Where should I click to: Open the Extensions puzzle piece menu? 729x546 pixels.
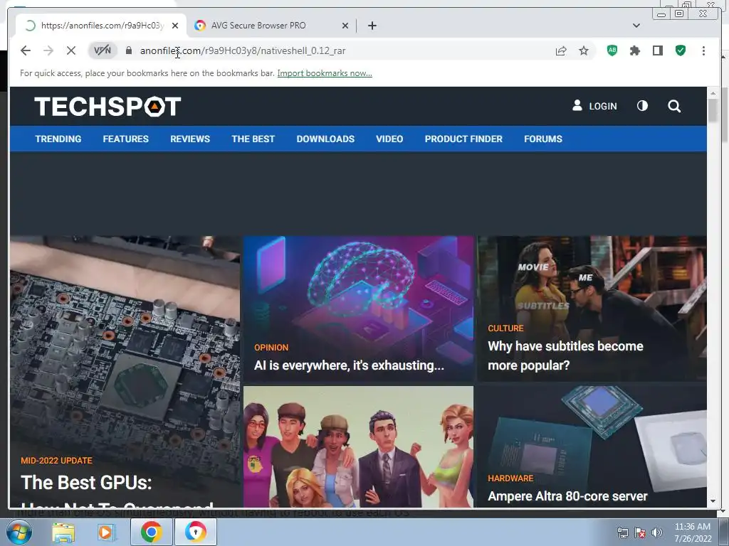(x=634, y=50)
